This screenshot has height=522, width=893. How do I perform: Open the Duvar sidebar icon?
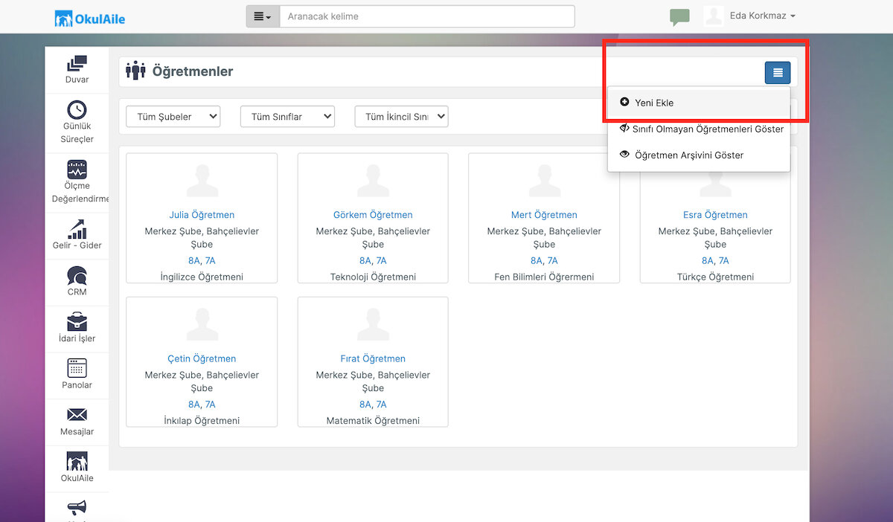pyautogui.click(x=77, y=64)
